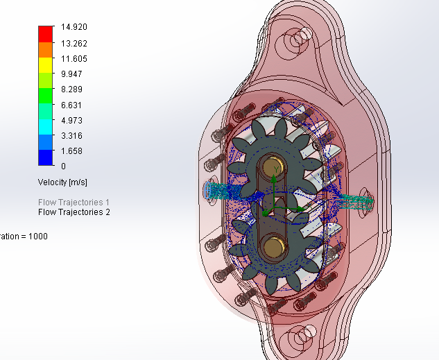The height and width of the screenshot is (360, 439).
Task: Click the green Y-axis arrow of the triad
Action: coord(274,182)
